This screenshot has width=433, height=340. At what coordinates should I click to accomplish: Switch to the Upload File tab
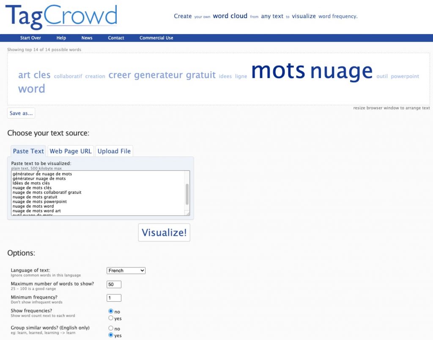(x=114, y=151)
